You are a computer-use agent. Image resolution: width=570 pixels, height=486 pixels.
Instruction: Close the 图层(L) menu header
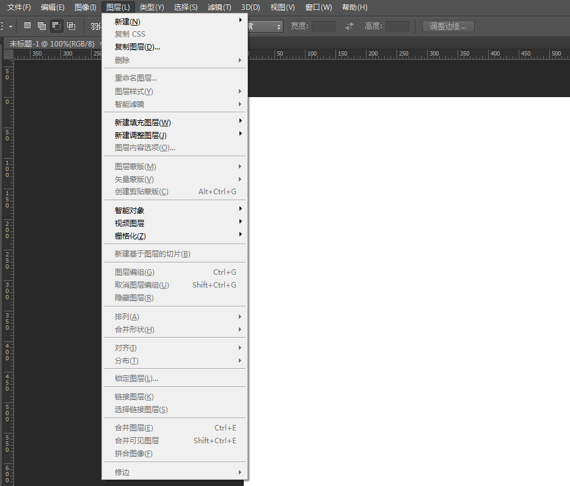pyautogui.click(x=118, y=7)
